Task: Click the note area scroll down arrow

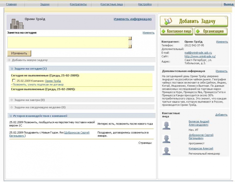Action: coord(130,46)
